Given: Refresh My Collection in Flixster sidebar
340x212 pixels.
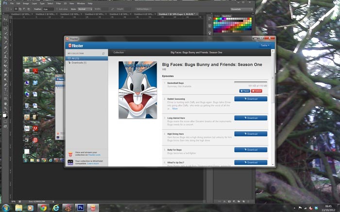Looking at the screenshot, I should pyautogui.click(x=103, y=53).
